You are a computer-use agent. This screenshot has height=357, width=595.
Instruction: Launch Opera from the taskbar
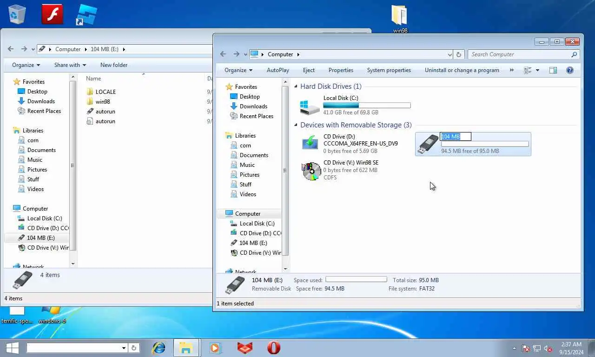pyautogui.click(x=274, y=348)
